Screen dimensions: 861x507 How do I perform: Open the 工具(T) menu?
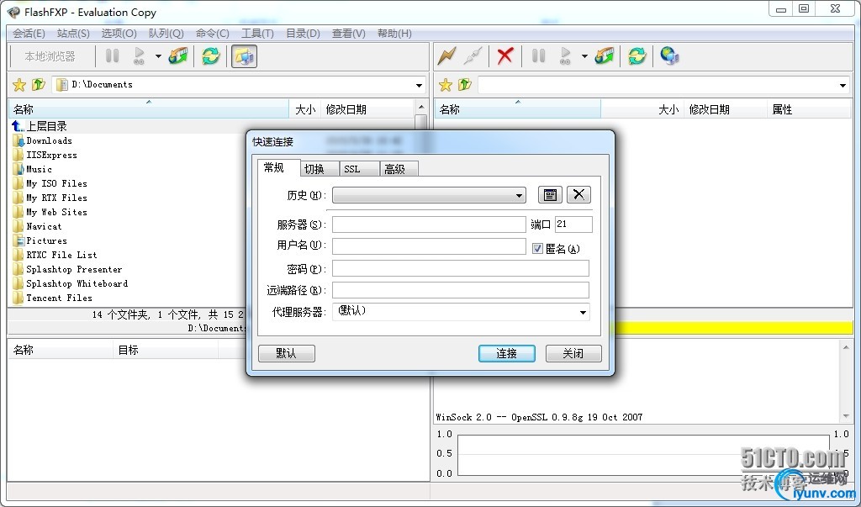(x=257, y=34)
